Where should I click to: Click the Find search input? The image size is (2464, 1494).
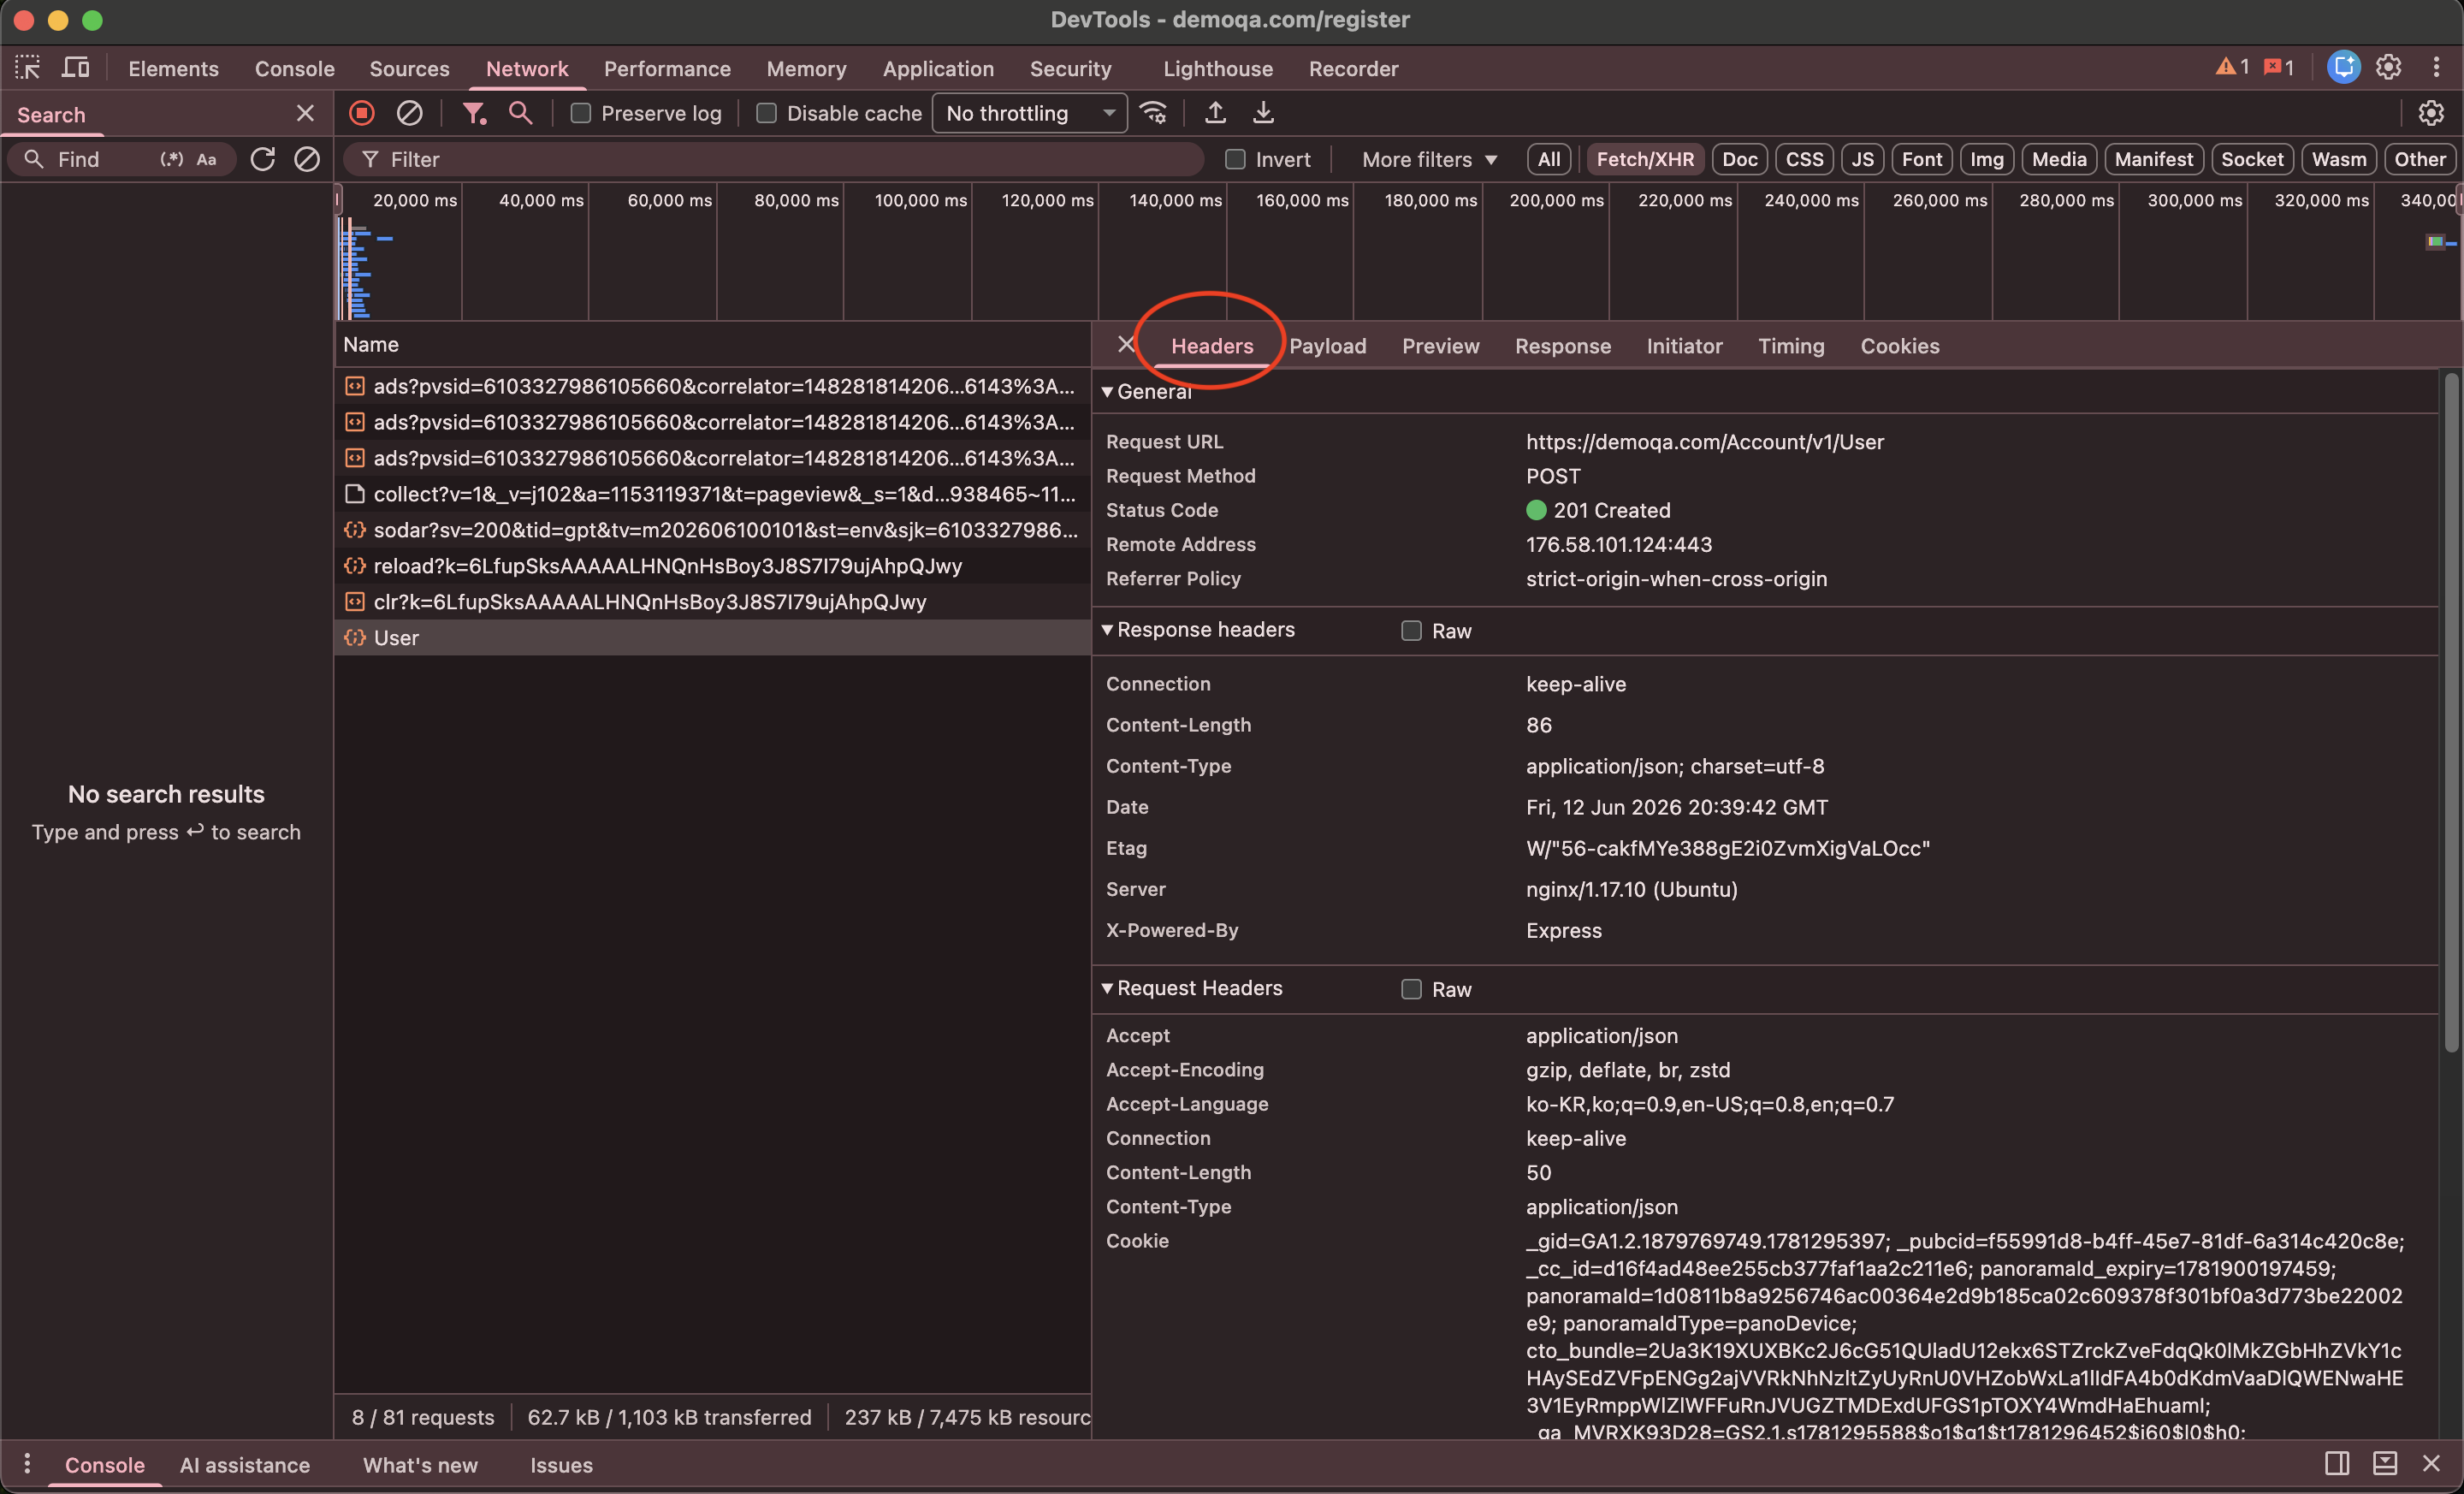coord(100,159)
